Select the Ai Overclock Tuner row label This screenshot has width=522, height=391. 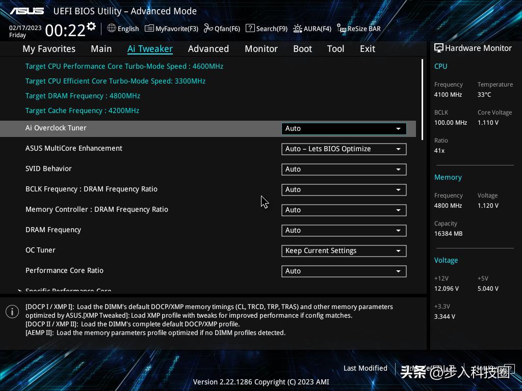[56, 128]
